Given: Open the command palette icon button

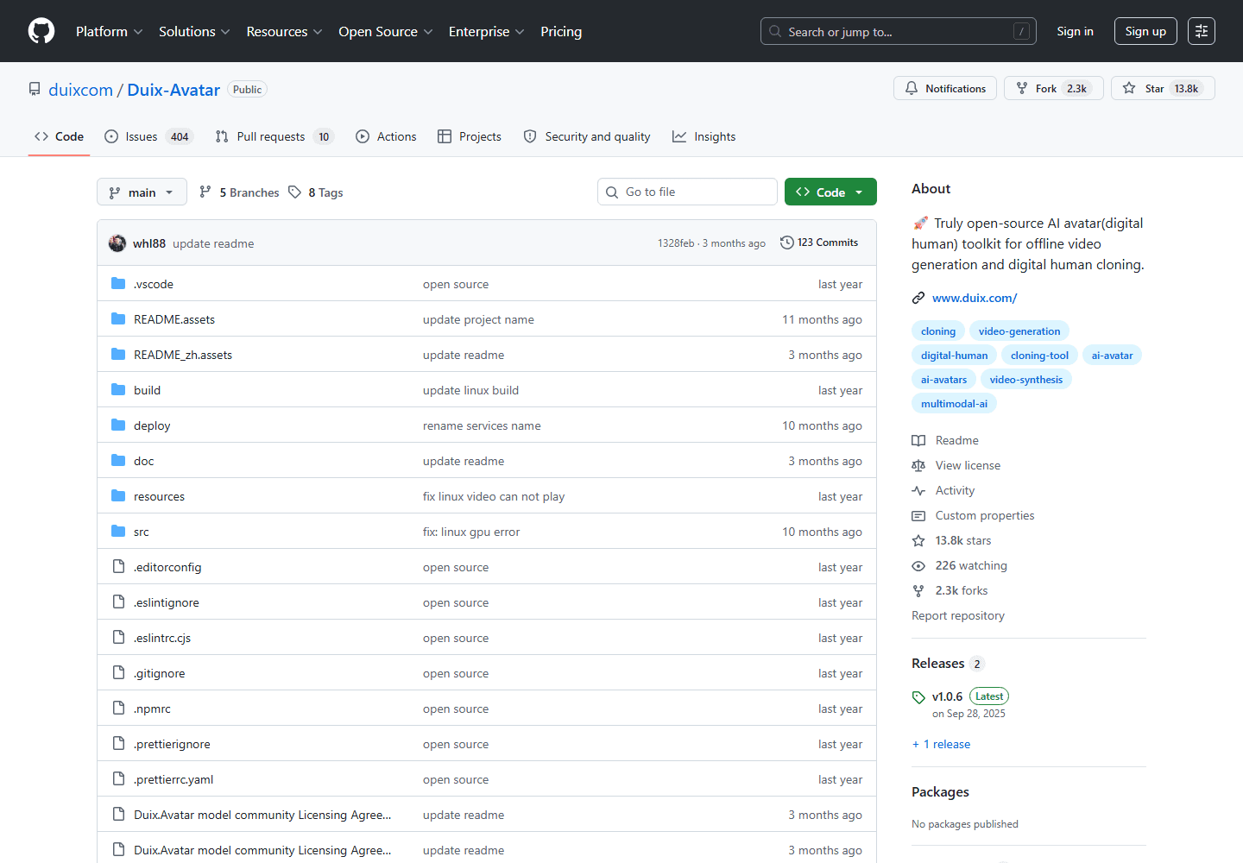Looking at the screenshot, I should [1202, 31].
